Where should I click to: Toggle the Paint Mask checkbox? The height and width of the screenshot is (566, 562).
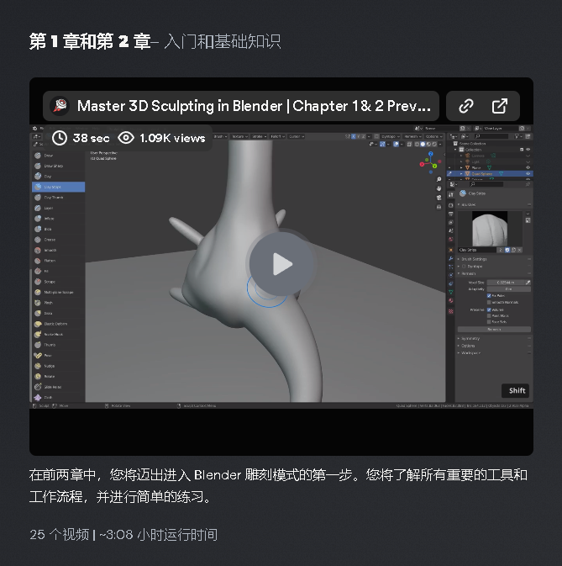pyautogui.click(x=489, y=316)
